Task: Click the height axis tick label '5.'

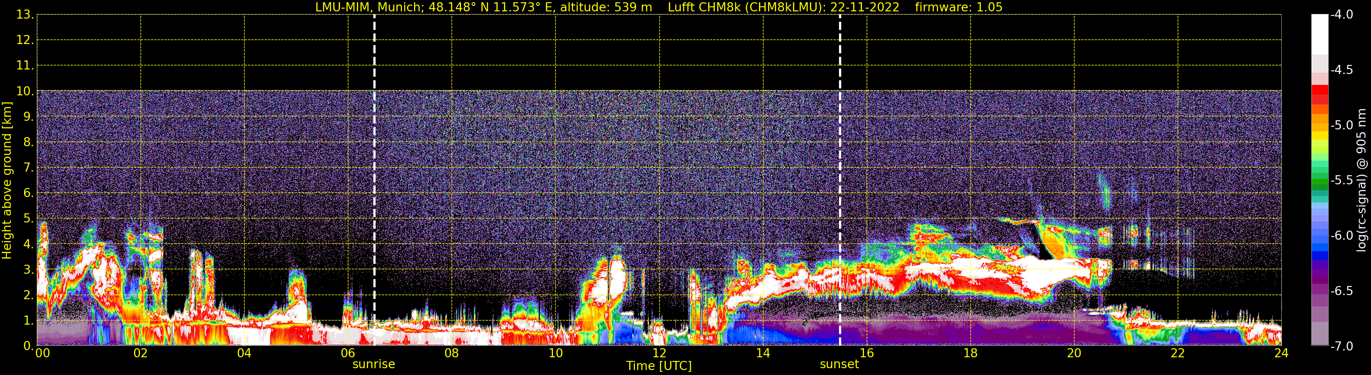Action: 28,219
